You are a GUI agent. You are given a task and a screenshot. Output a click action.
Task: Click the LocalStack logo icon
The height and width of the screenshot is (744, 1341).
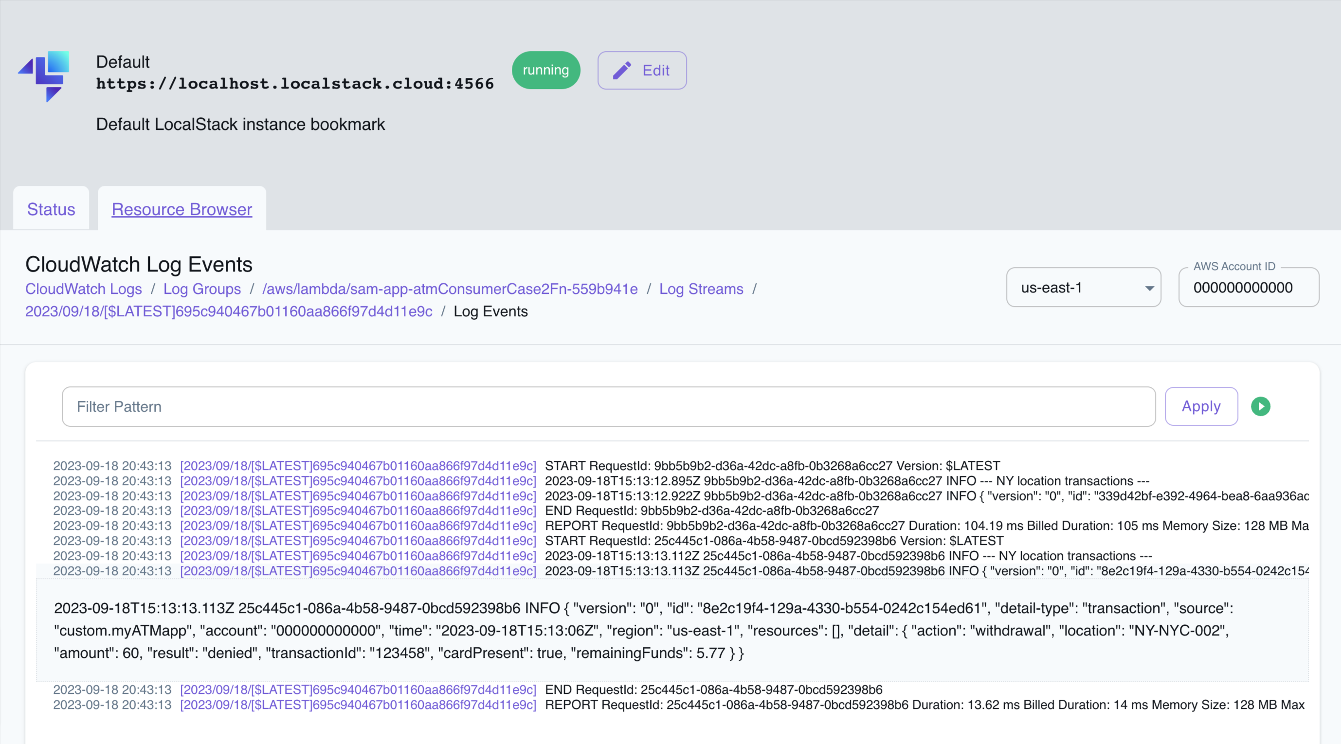(x=44, y=75)
